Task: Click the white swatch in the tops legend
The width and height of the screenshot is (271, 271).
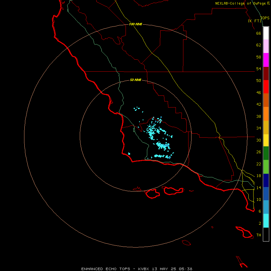Action: coord(266,33)
